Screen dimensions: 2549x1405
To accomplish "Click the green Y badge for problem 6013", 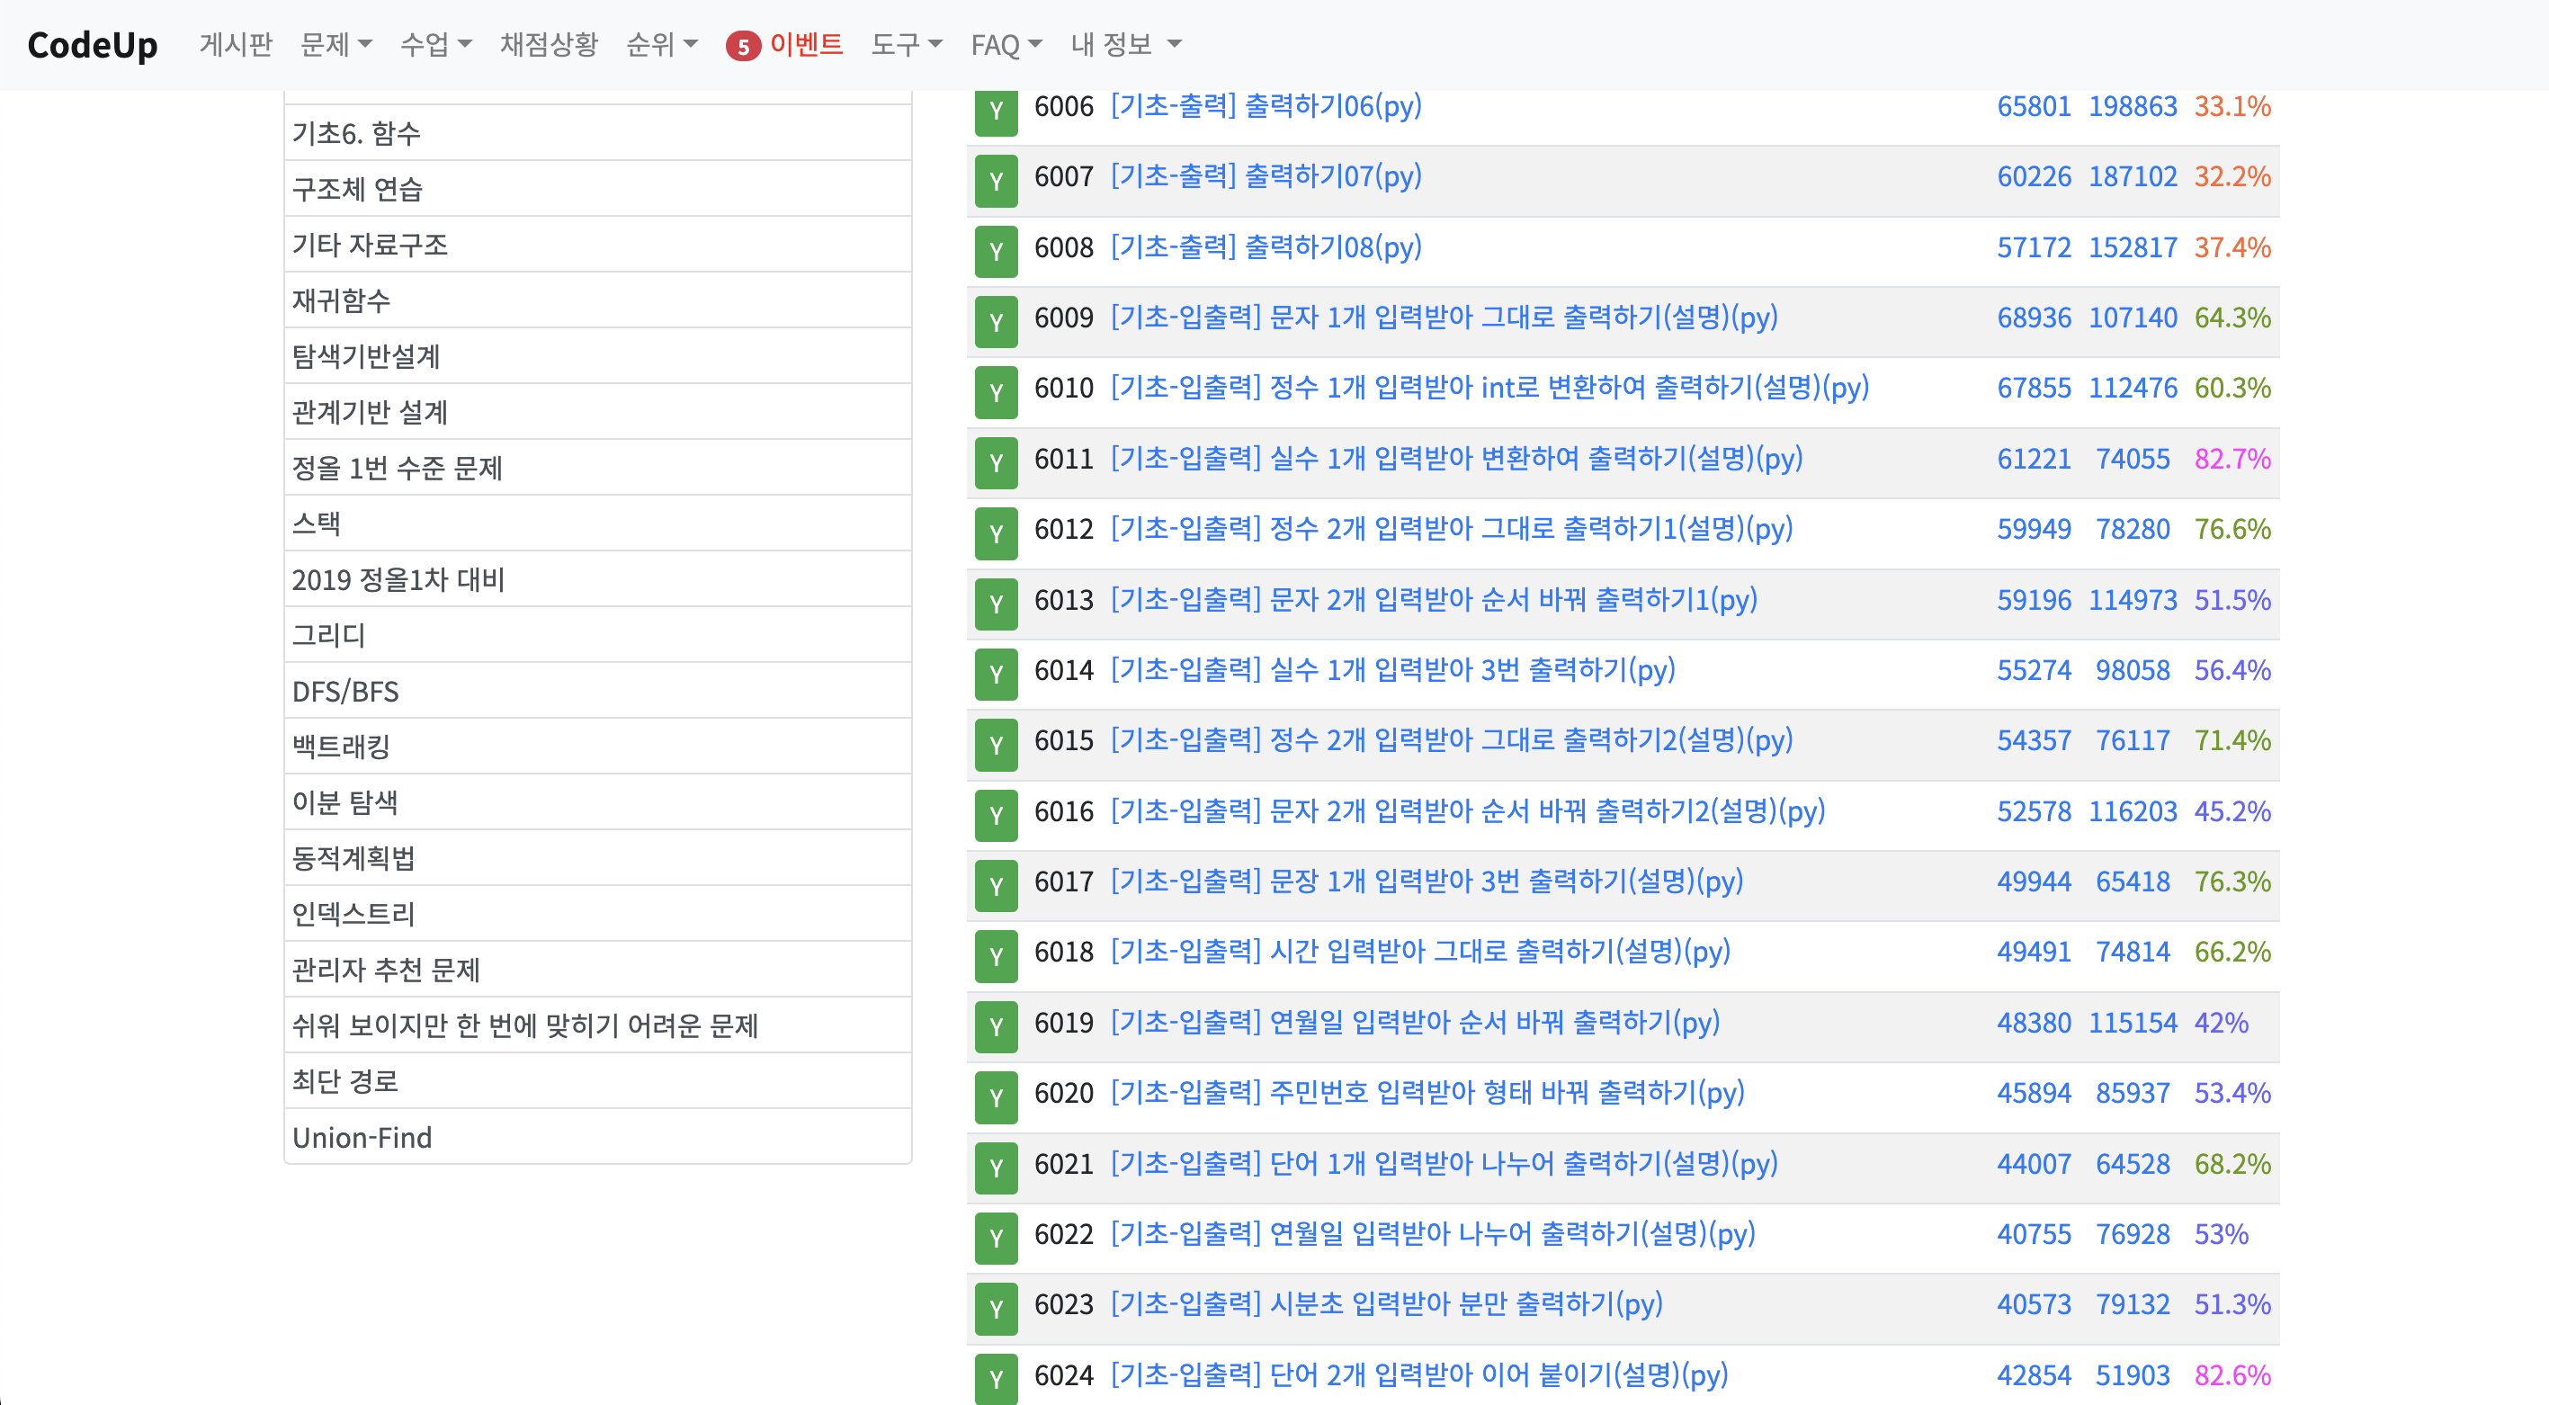I will click(x=996, y=604).
